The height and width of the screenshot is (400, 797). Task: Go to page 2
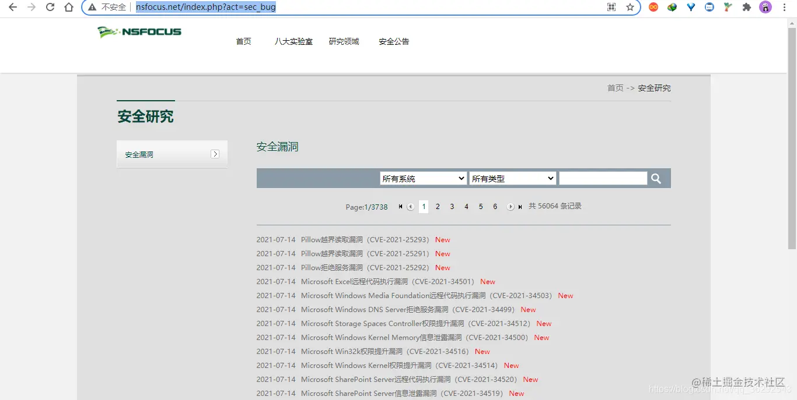[438, 207]
